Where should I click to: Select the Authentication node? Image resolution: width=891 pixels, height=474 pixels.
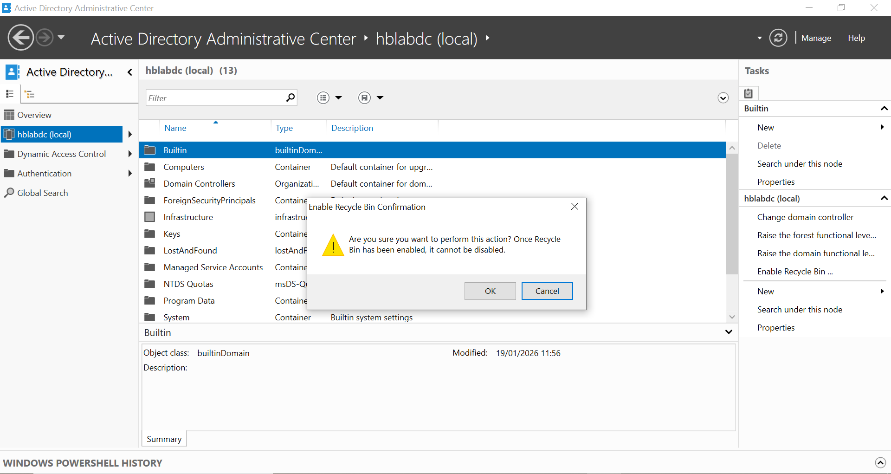pyautogui.click(x=45, y=174)
